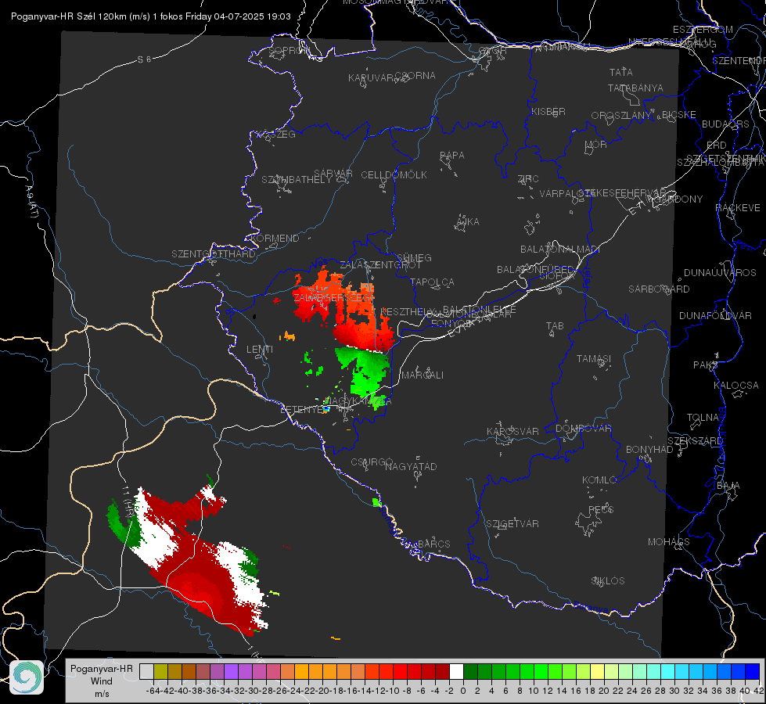Click the MOHÁCS label

tap(669, 542)
